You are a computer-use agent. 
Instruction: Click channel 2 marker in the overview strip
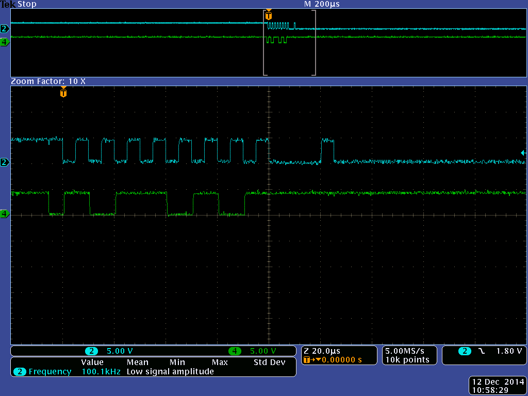5,29
